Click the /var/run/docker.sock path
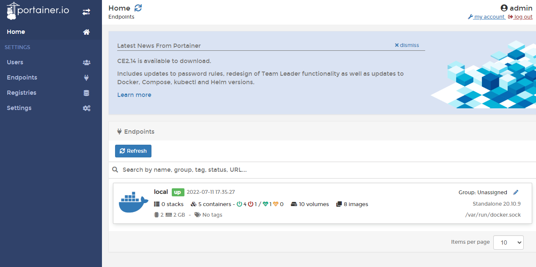536x267 pixels. [493, 215]
